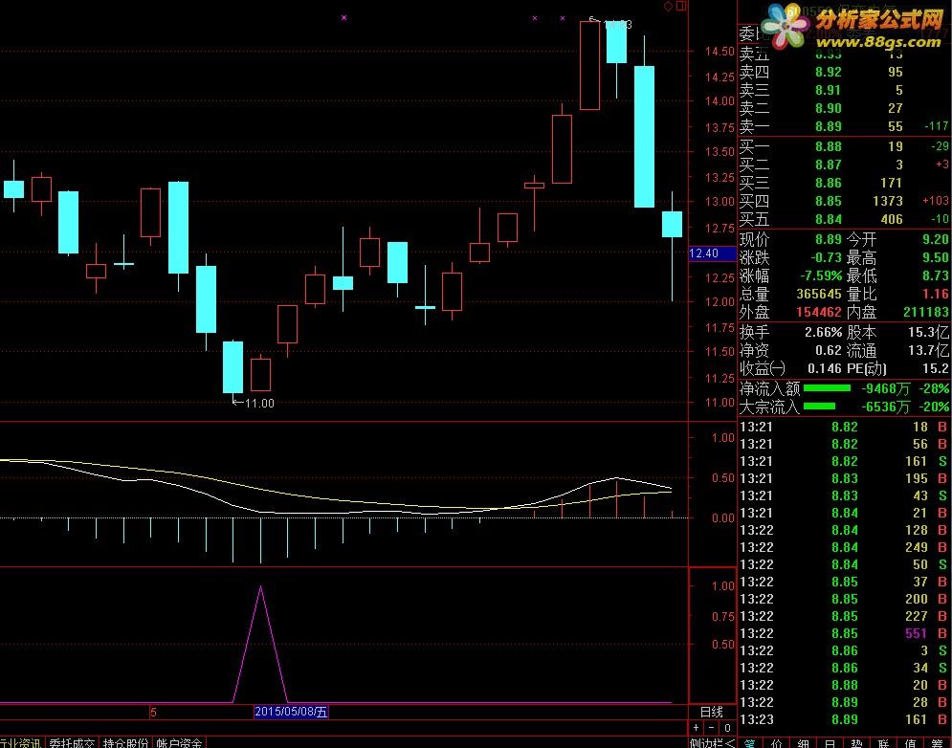952x748 pixels.
Task: Open the 行业资讯 tab
Action: pyautogui.click(x=20, y=742)
